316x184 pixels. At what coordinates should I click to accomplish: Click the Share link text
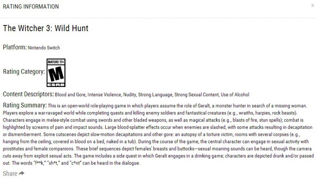[x=10, y=174]
